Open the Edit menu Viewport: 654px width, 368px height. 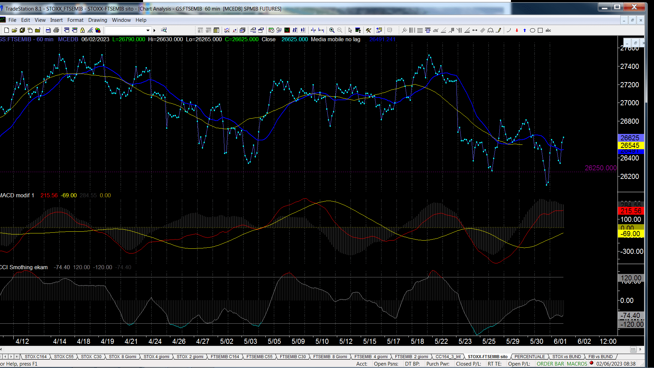coord(26,20)
